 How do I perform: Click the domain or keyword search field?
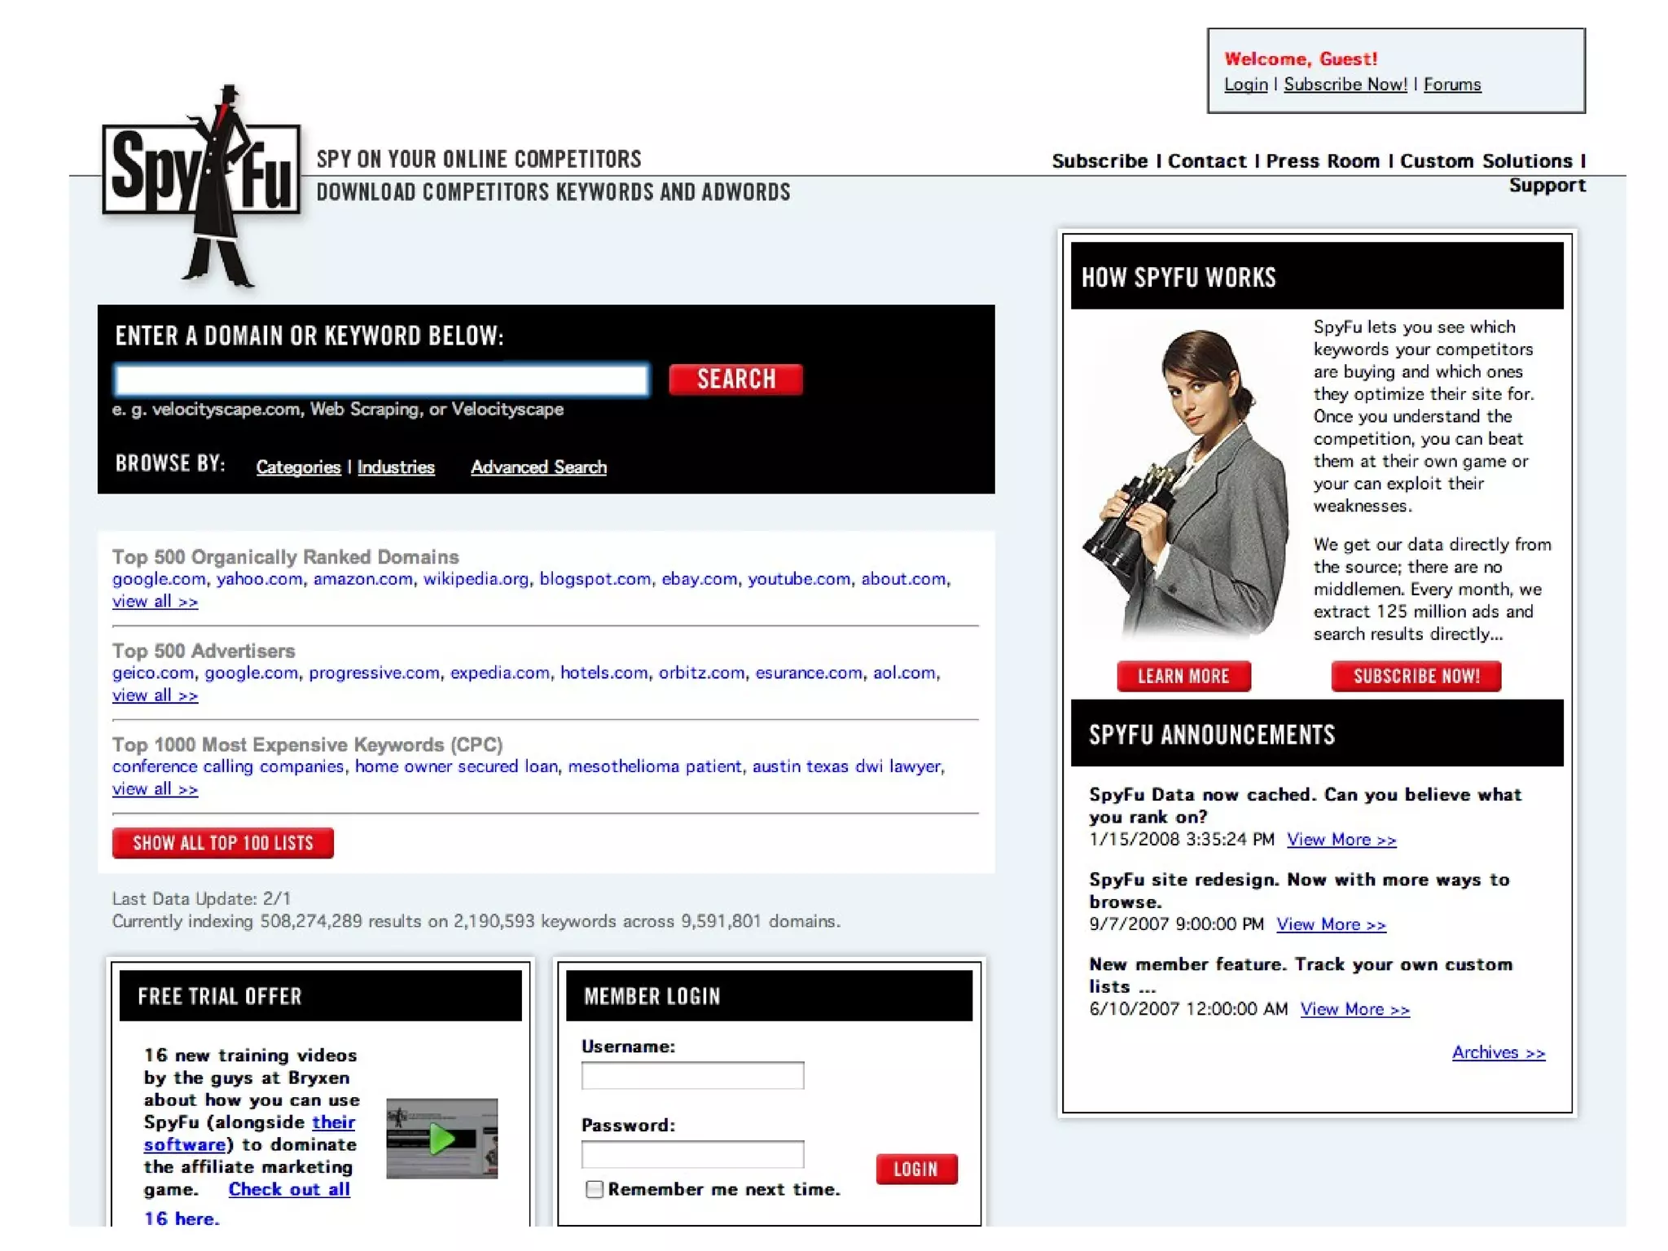pyautogui.click(x=381, y=380)
